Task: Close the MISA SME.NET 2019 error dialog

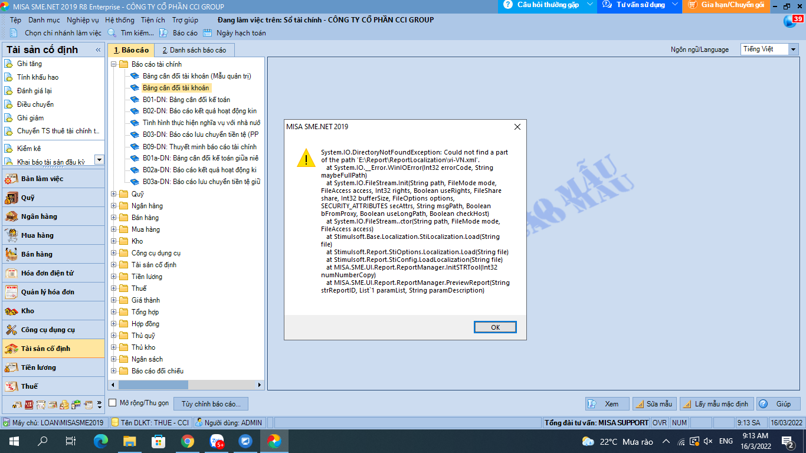Action: (x=517, y=127)
